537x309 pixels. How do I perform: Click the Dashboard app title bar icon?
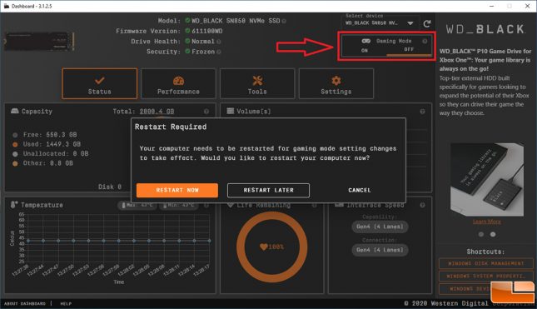coord(6,6)
